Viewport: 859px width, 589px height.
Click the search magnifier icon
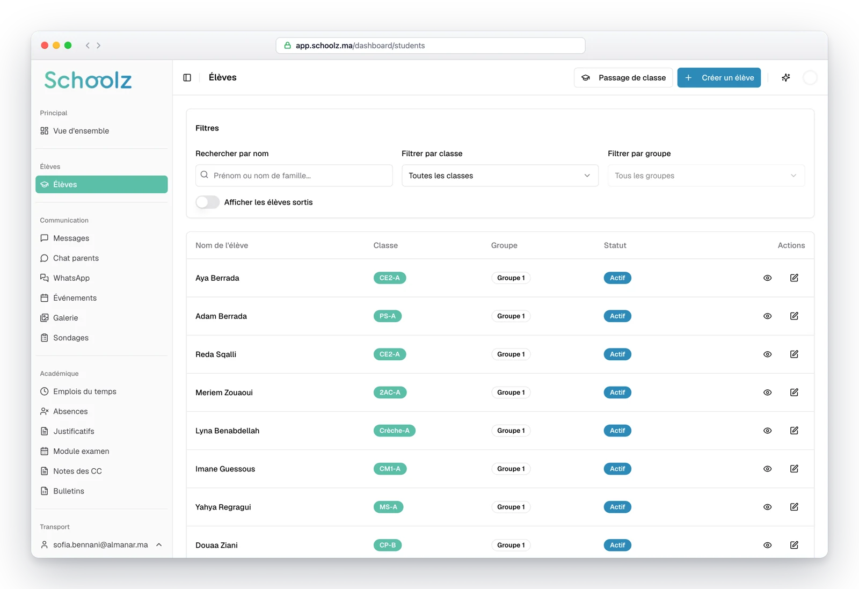[205, 175]
